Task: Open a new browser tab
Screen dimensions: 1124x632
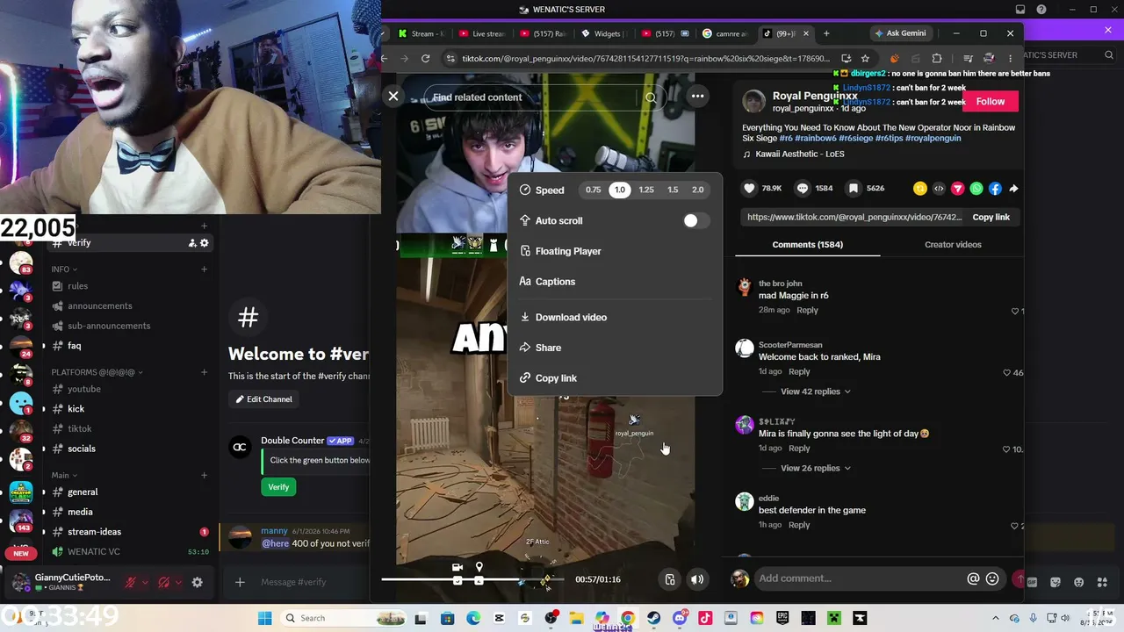Action: 826,33
